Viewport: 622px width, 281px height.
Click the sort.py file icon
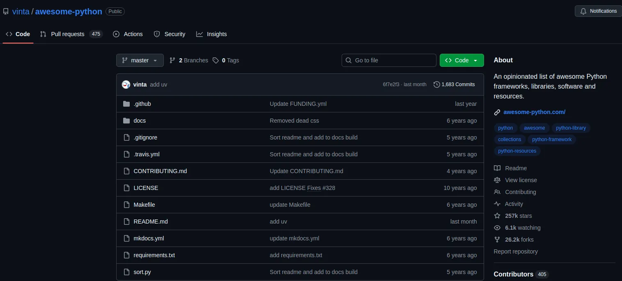pyautogui.click(x=126, y=272)
